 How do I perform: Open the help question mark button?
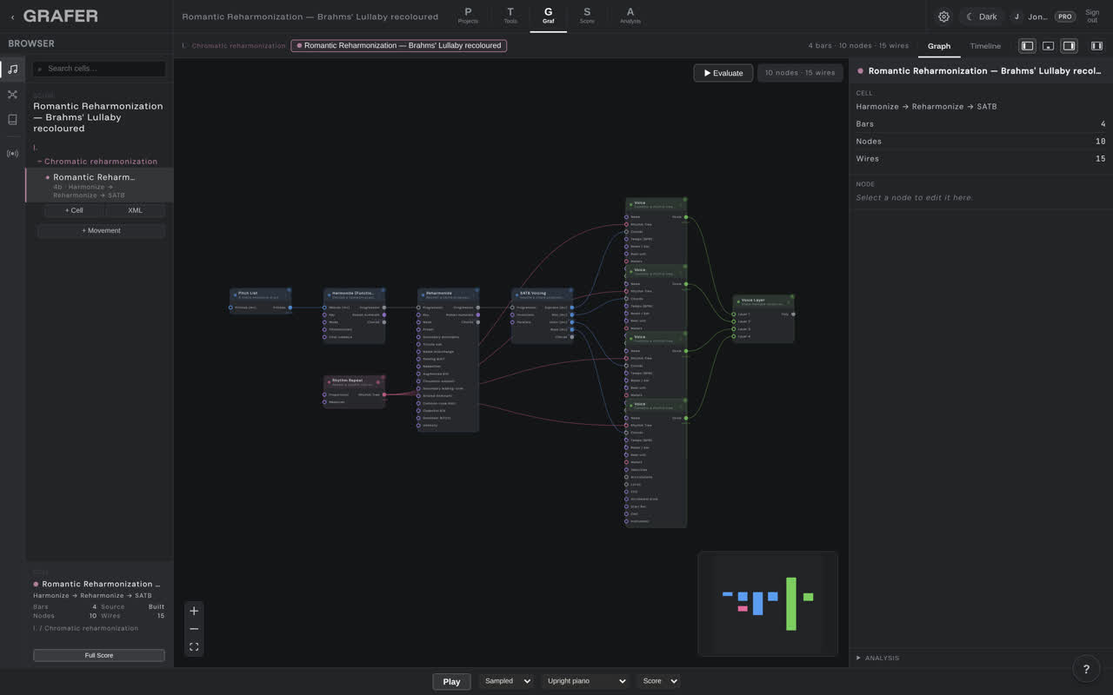[1086, 669]
